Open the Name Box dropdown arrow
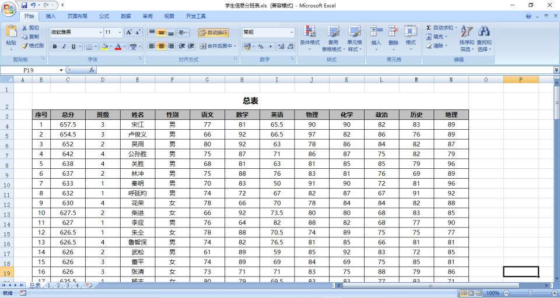560x298 pixels. tap(61, 70)
